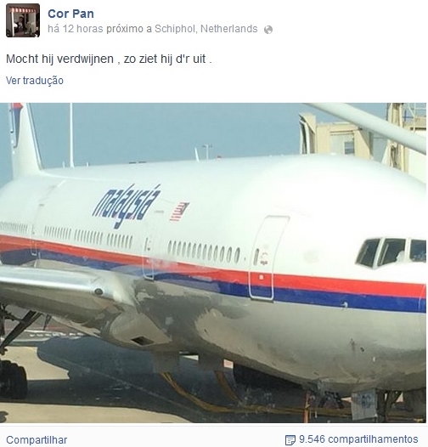Click the front passenger door of the aircraft
The height and width of the screenshot is (447, 428).
pyautogui.click(x=268, y=257)
